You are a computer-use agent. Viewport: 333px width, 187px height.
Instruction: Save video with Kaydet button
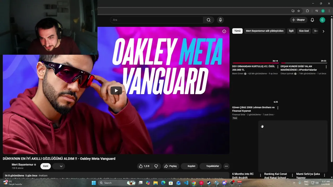(x=190, y=166)
